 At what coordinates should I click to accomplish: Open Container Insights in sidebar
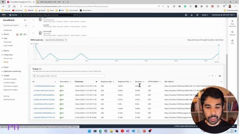[10, 79]
